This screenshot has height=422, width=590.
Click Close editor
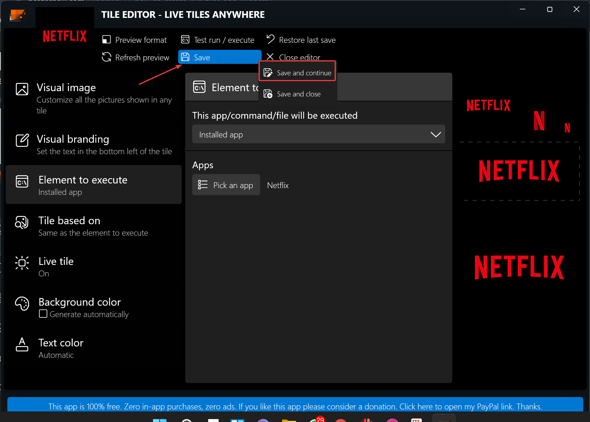click(x=294, y=57)
